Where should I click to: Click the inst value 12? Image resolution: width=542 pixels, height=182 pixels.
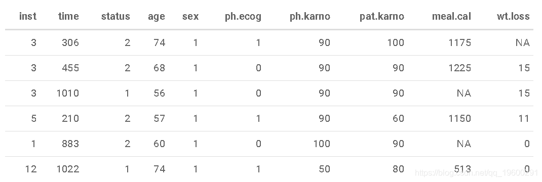pos(31,169)
